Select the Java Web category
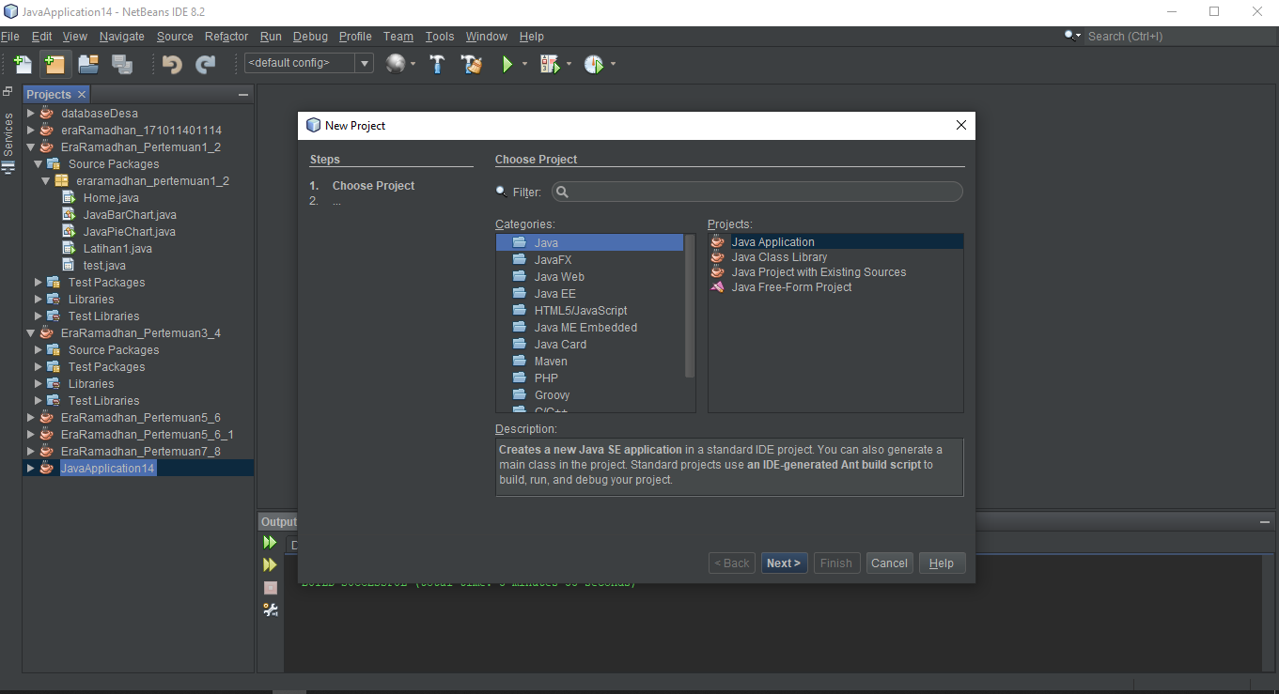 coord(559,277)
